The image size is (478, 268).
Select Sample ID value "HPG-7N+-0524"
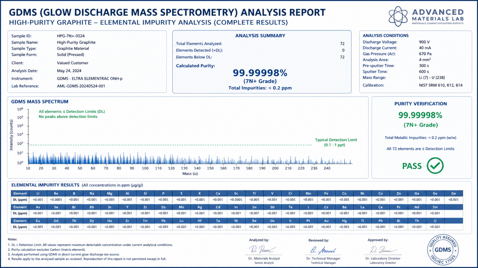[x=71, y=36]
